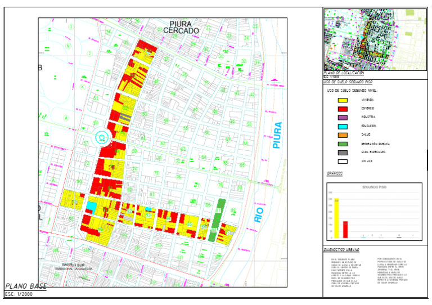Click the circled letter K on the map
This screenshot has width=432, height=305.
82,87
